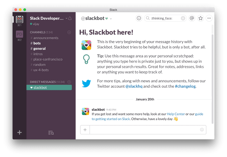
Task: Open the Help Center link
Action: (x=176, y=114)
